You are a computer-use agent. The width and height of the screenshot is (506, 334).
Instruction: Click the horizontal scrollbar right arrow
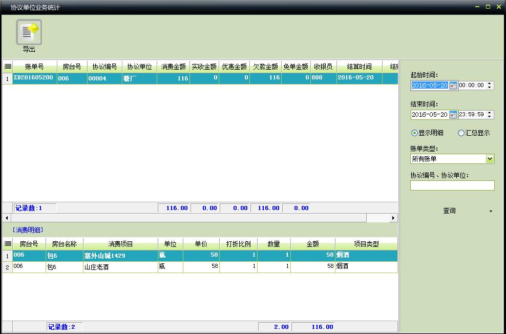(x=393, y=218)
